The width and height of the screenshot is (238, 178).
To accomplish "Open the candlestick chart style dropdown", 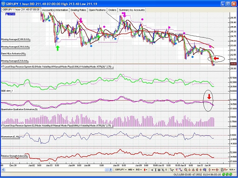I will pyautogui.click(x=145, y=170).
